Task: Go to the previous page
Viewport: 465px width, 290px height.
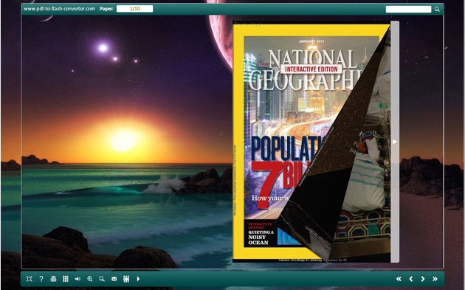Action: tap(411, 279)
